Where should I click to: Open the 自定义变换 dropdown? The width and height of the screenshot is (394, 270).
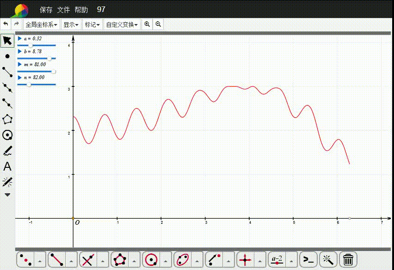point(122,25)
